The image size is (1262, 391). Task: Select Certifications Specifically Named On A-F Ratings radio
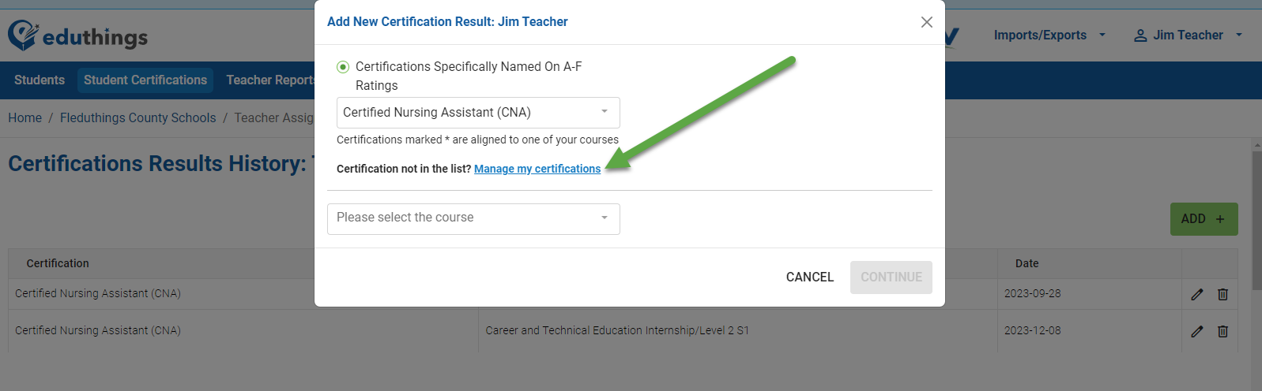(x=343, y=67)
